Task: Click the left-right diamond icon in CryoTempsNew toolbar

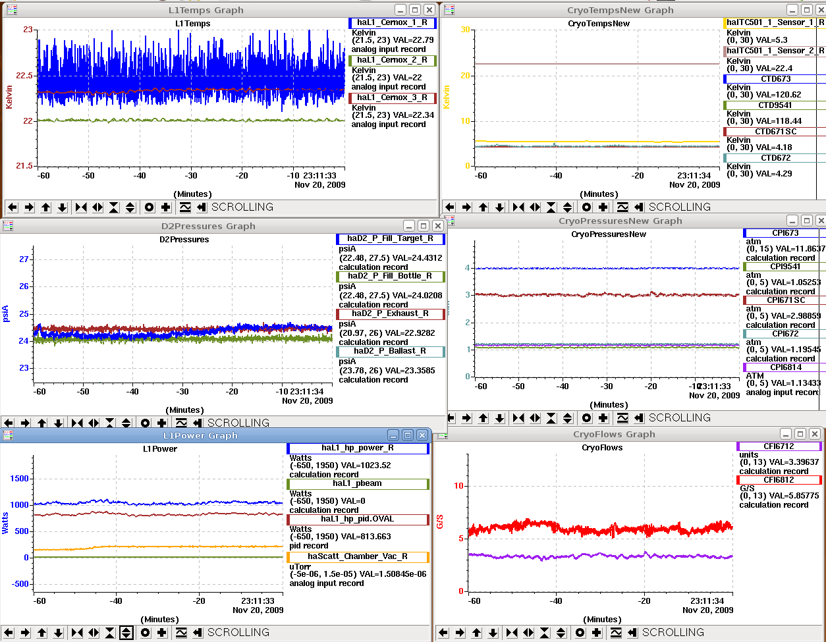Action: click(x=535, y=207)
